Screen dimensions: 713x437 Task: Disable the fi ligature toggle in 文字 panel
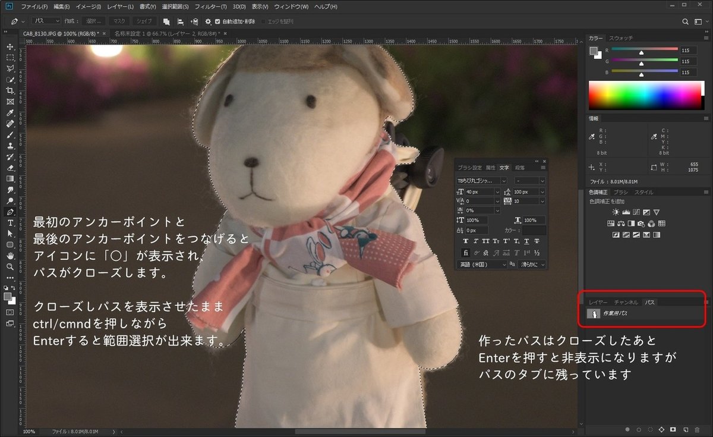click(465, 252)
